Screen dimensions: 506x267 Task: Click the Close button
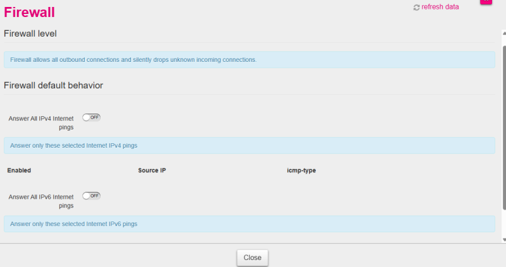252,258
